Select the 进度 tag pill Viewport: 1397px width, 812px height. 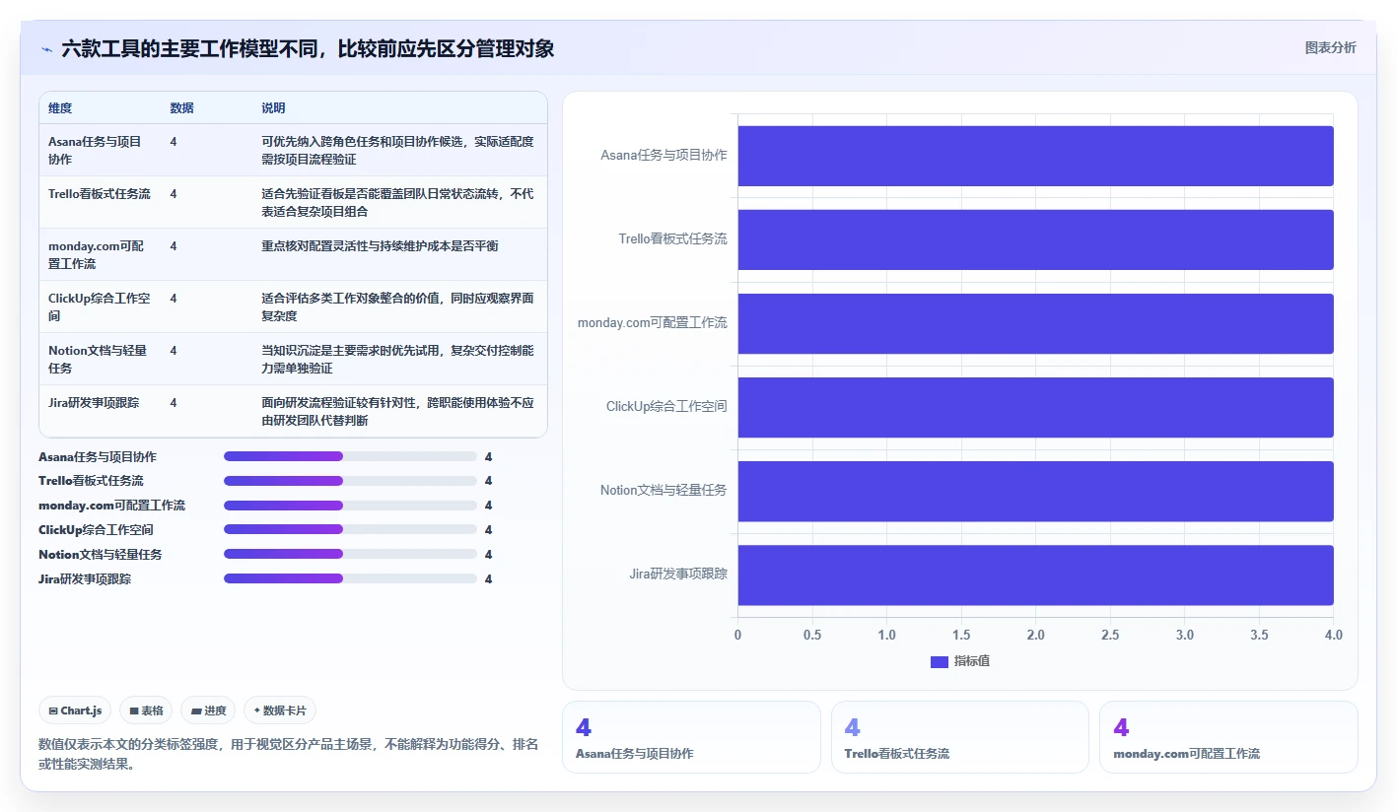208,710
